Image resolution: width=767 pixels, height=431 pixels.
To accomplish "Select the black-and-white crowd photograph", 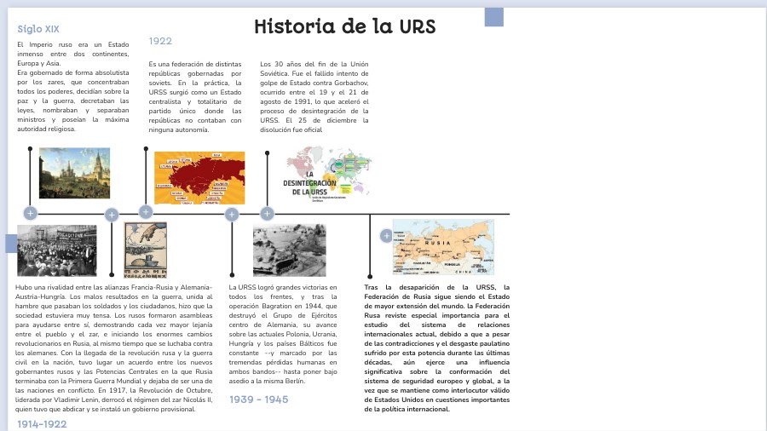I will 57,250.
